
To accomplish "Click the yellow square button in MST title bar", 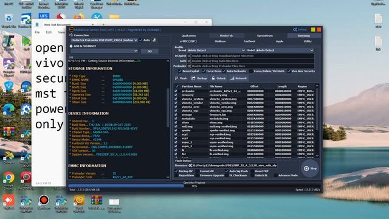I will click(x=313, y=30).
